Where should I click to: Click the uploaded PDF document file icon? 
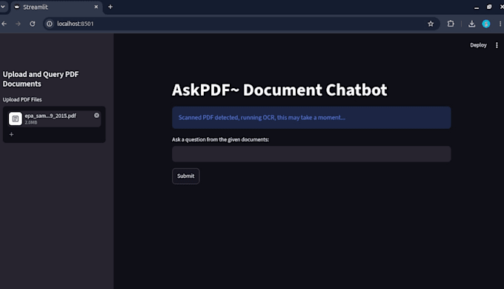tap(15, 119)
